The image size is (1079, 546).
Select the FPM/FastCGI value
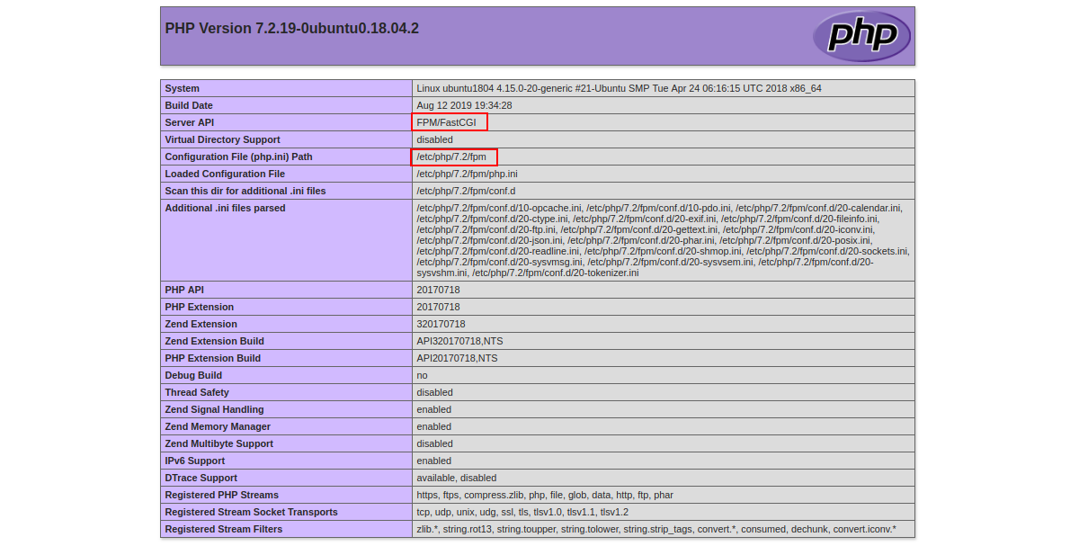(446, 122)
